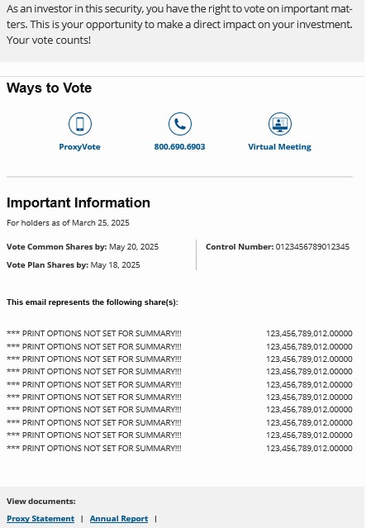366x528 pixels.
Task: Click the ProxyVote smartphone icon
Action: (80, 124)
